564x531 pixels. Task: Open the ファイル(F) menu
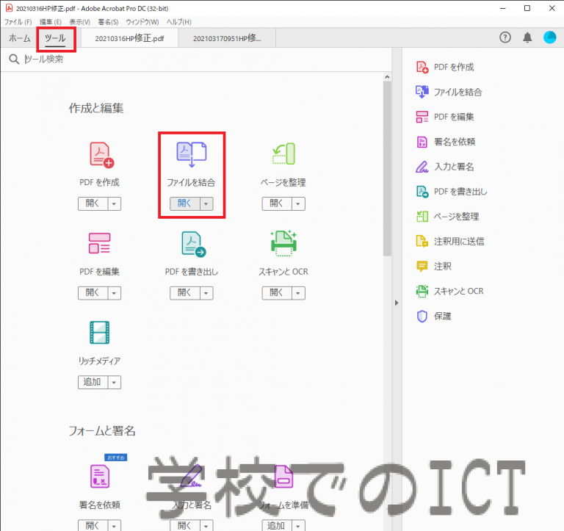18,22
